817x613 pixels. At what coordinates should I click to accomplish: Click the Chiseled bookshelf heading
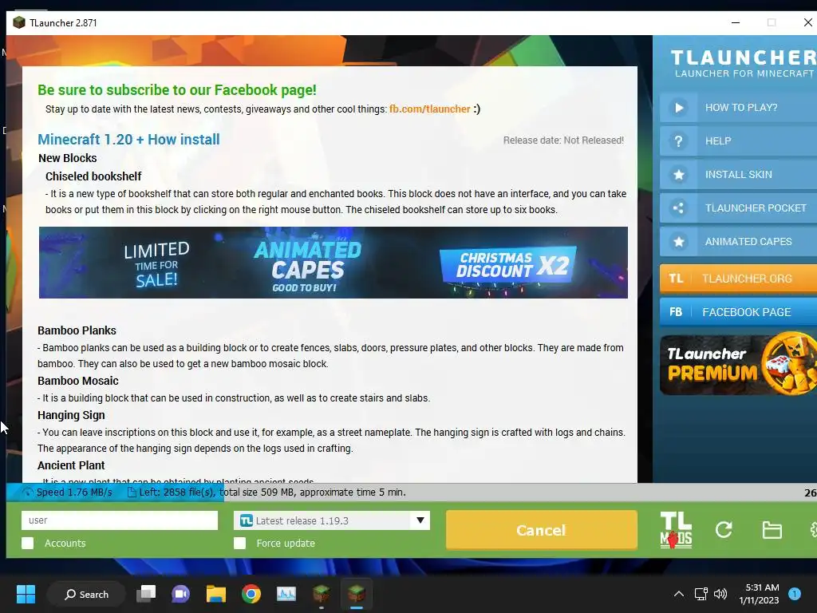click(x=93, y=176)
